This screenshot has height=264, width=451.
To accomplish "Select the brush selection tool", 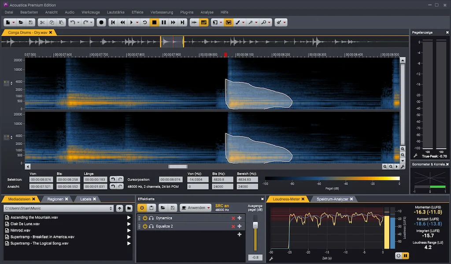I will pyautogui.click(x=238, y=22).
